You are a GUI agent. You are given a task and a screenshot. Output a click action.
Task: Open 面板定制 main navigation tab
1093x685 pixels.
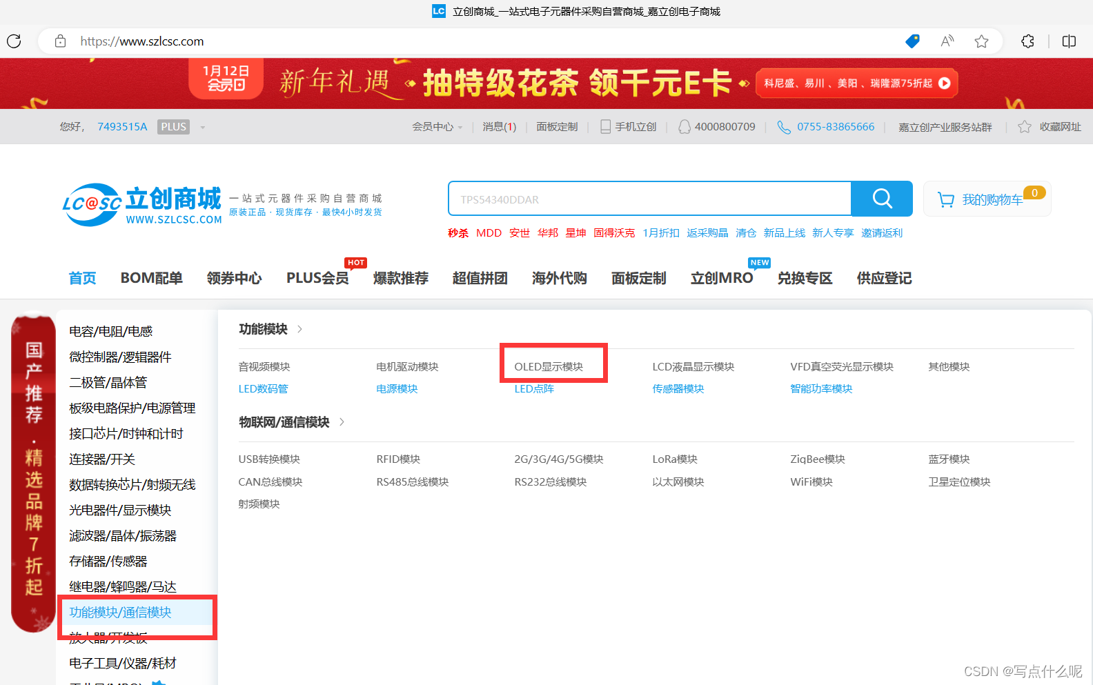tap(638, 278)
